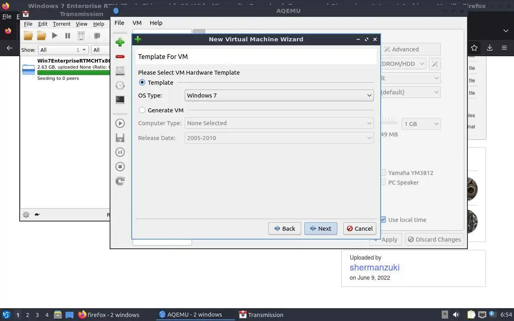Toggle the Use local time checkbox
This screenshot has width=514, height=321.
(x=383, y=219)
